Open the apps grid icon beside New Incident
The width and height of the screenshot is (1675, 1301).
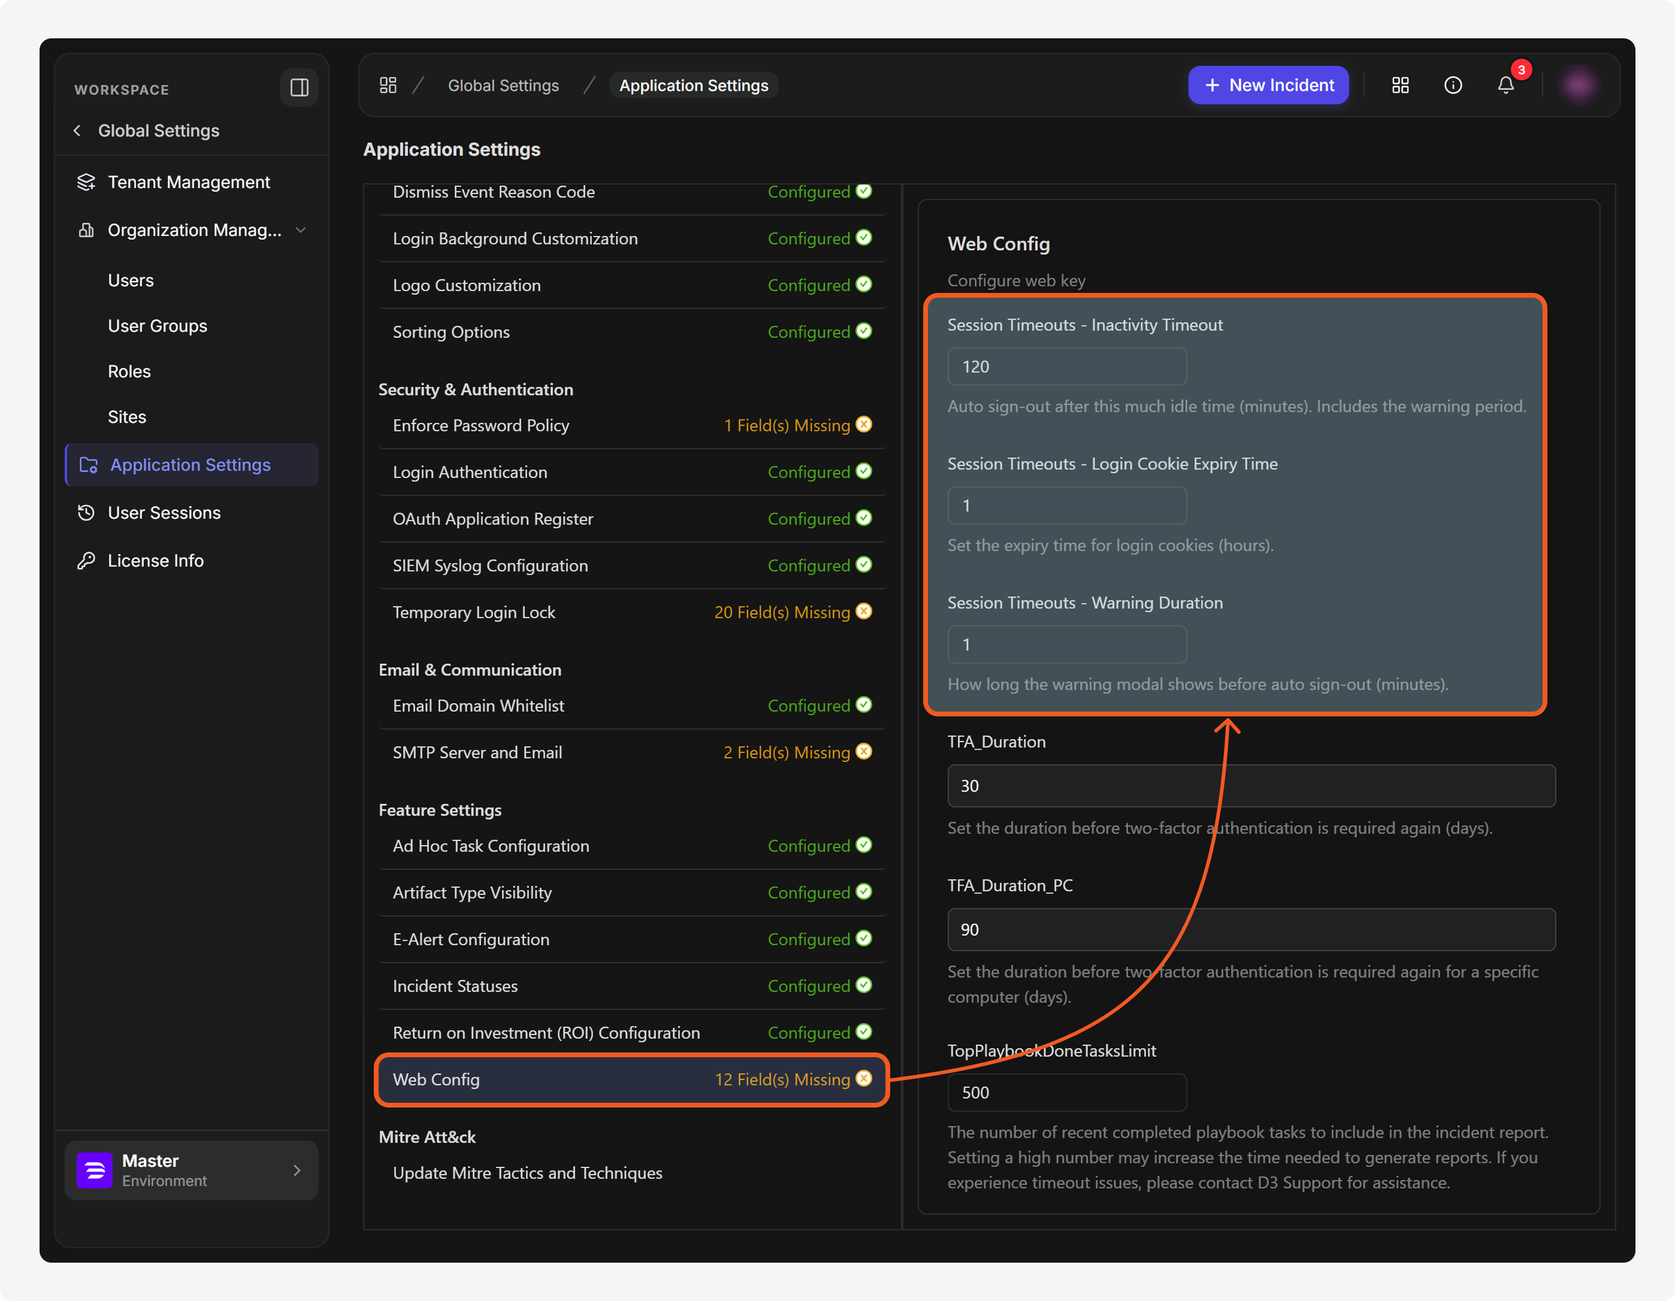tap(1399, 85)
